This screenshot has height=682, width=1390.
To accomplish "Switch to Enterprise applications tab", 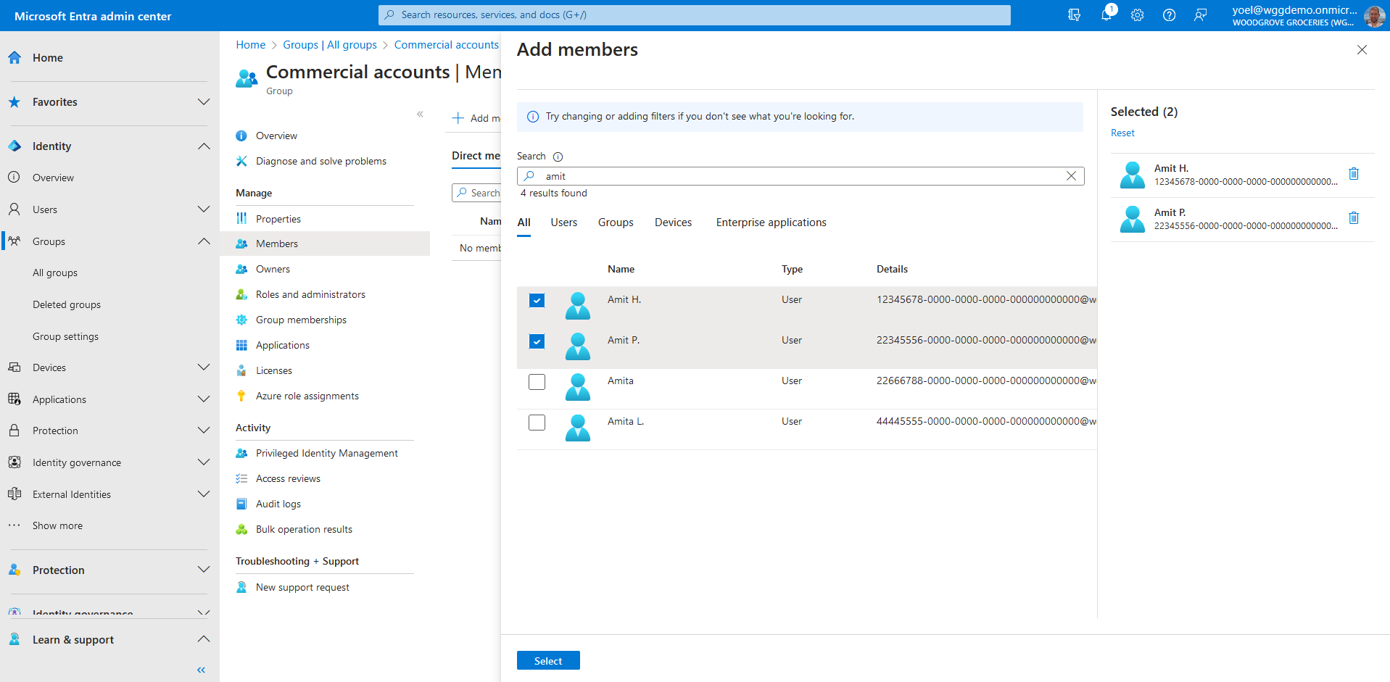I will tap(771, 223).
